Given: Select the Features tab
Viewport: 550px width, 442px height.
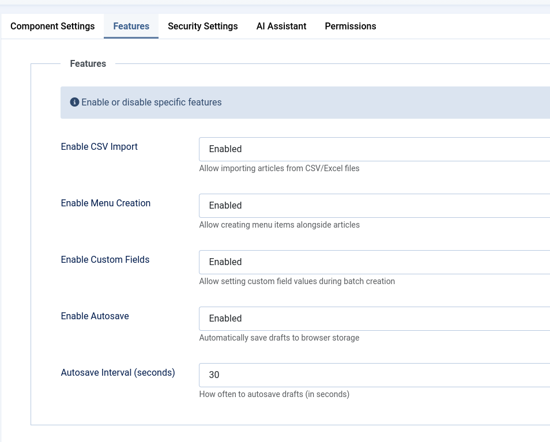Looking at the screenshot, I should tap(131, 26).
